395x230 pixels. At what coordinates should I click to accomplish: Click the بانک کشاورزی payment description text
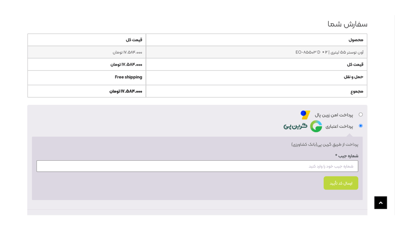(324, 144)
